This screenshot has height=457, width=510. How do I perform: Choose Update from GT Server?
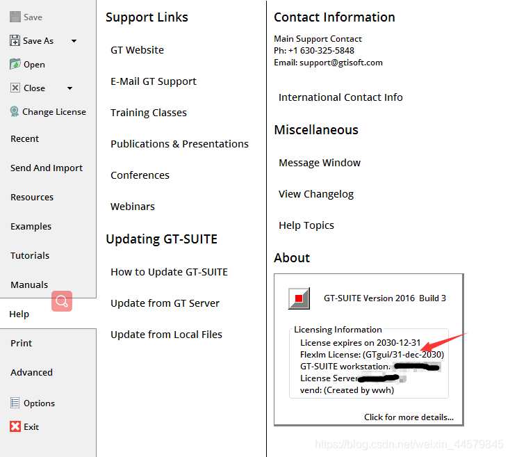click(x=165, y=303)
